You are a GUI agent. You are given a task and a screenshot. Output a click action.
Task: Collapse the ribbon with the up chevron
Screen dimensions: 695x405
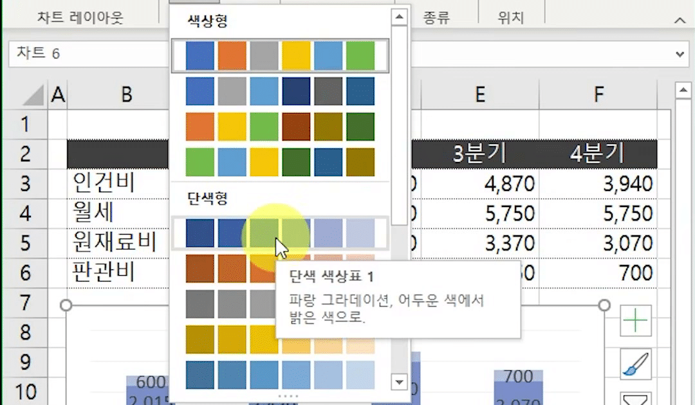pos(680,21)
